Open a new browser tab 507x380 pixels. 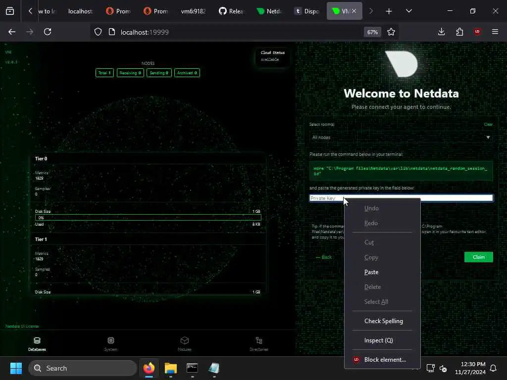pos(389,11)
